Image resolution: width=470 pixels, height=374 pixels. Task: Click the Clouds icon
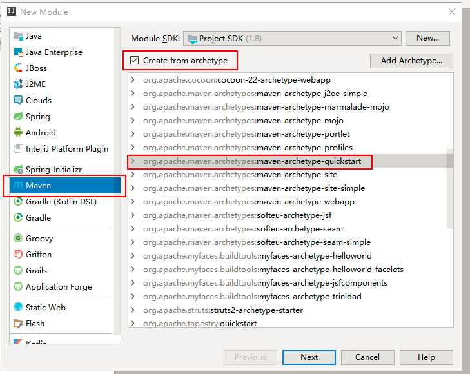point(18,100)
